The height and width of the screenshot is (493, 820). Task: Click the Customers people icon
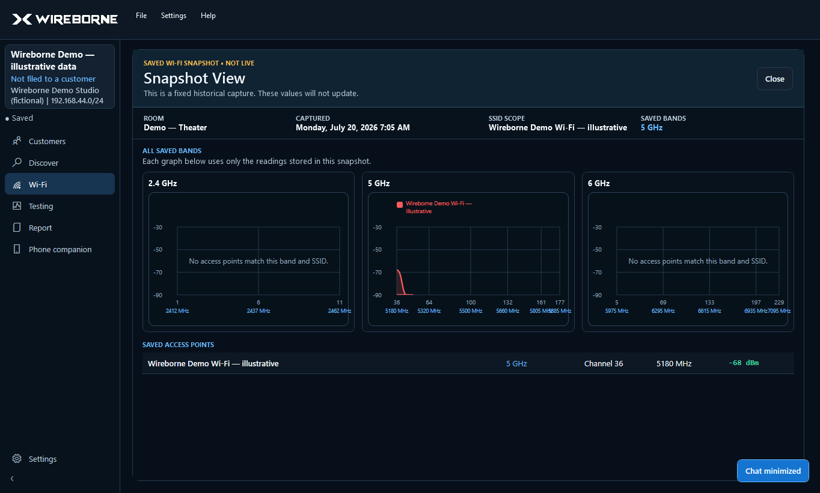(17, 141)
